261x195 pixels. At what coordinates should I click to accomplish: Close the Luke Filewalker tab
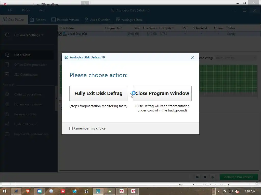point(85,3)
